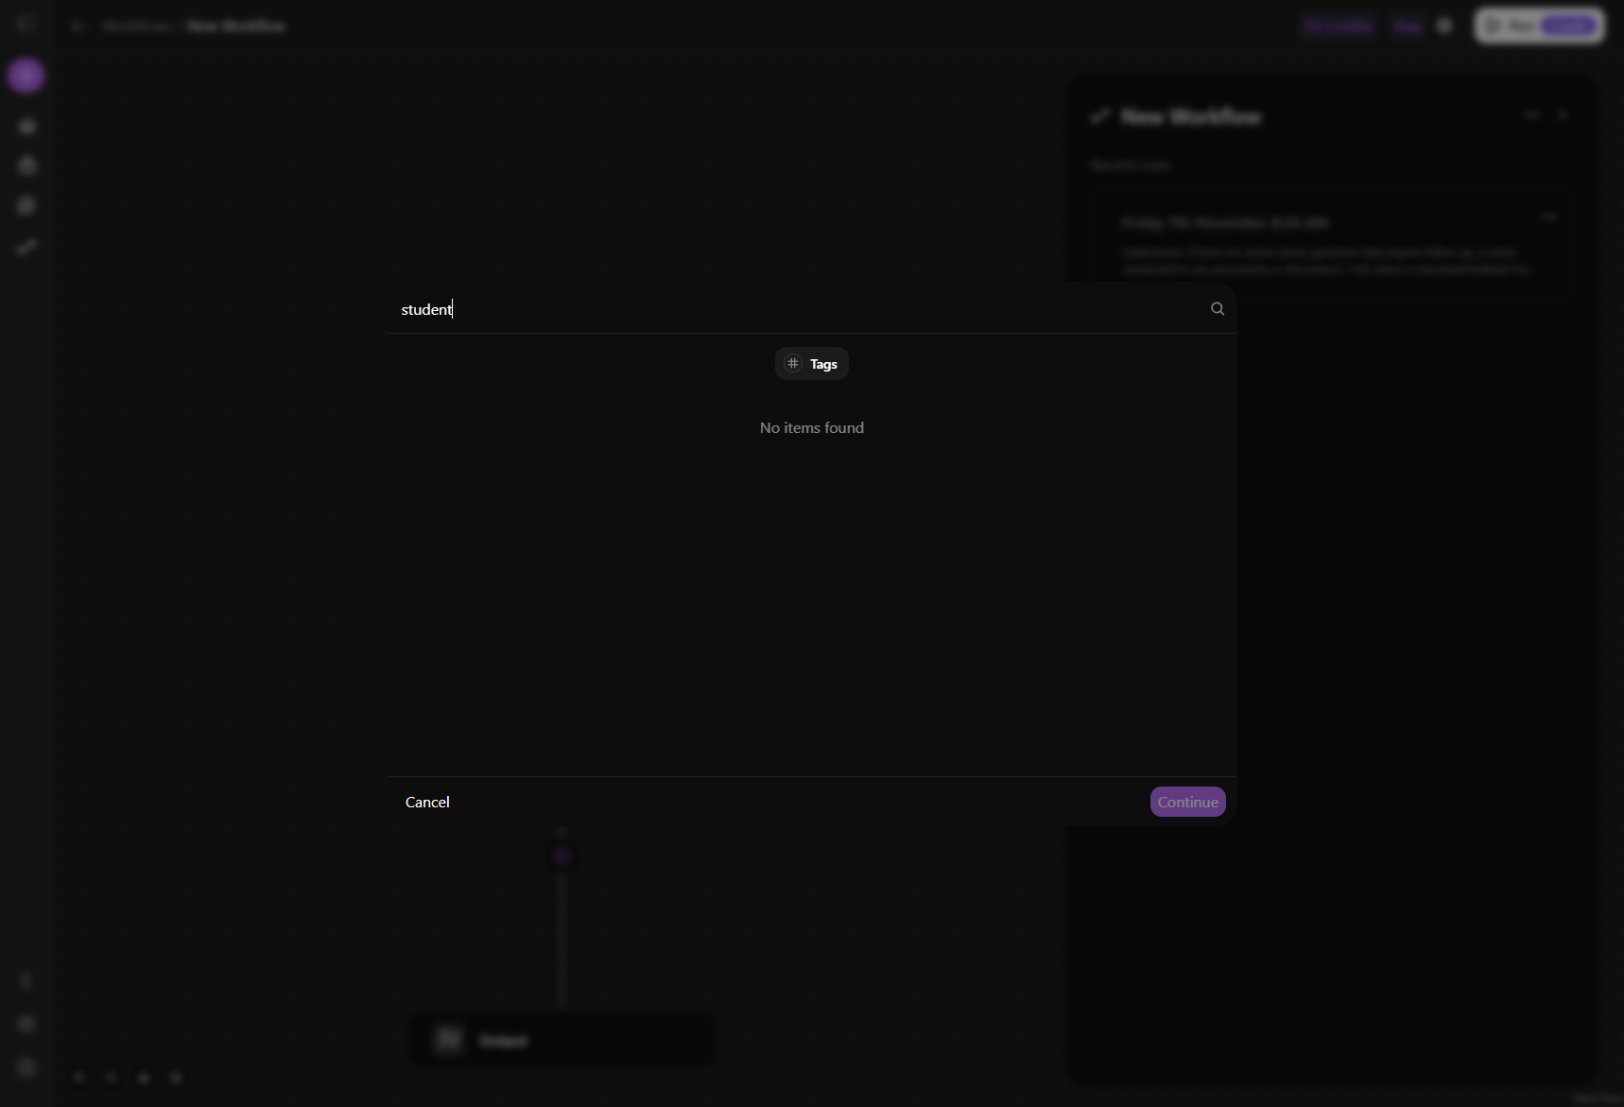Open the 'New Workflow' breadcrumb title
This screenshot has width=1624, height=1107.
235,26
